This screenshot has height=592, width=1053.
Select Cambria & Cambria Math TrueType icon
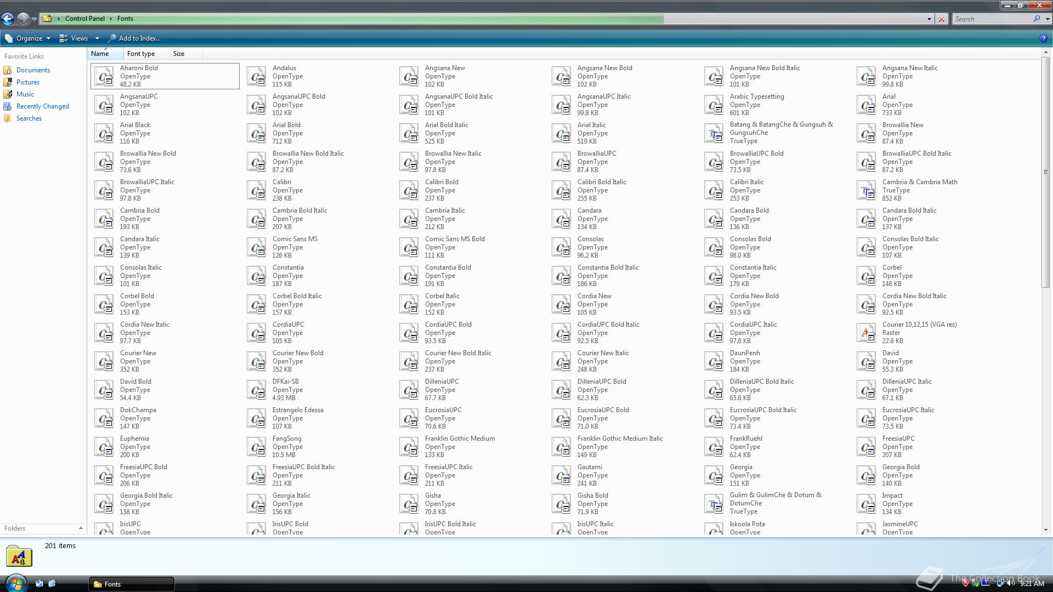[867, 190]
